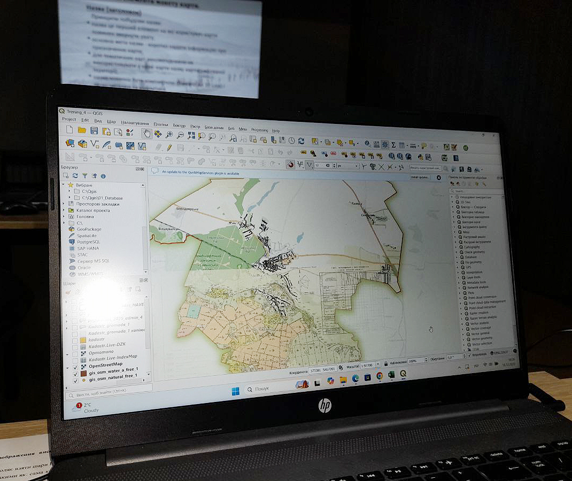Click the Install Updates button in notification

pos(420,177)
